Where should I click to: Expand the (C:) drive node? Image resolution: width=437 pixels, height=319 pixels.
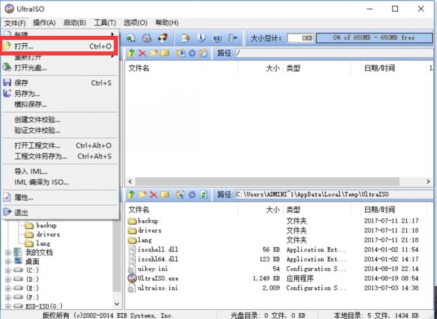pos(8,270)
